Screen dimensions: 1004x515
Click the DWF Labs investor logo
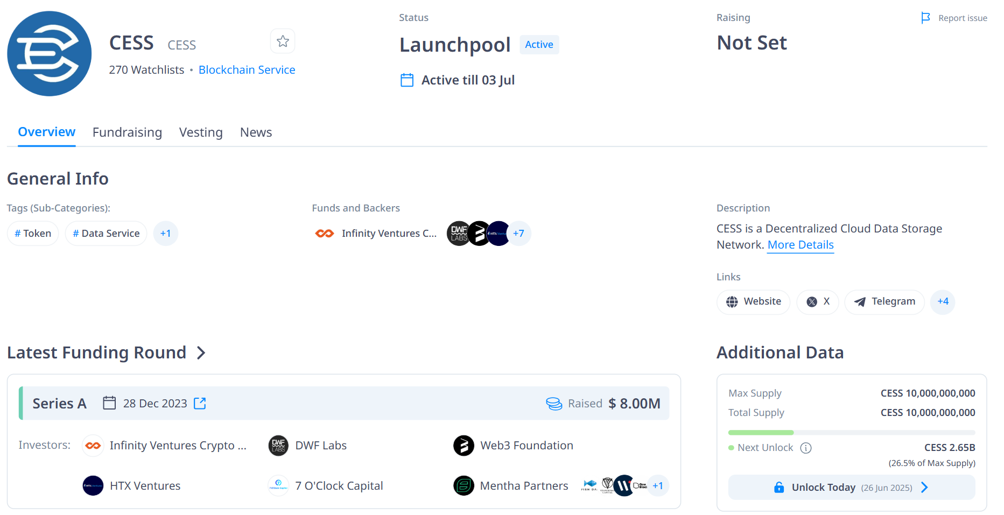[x=278, y=446]
